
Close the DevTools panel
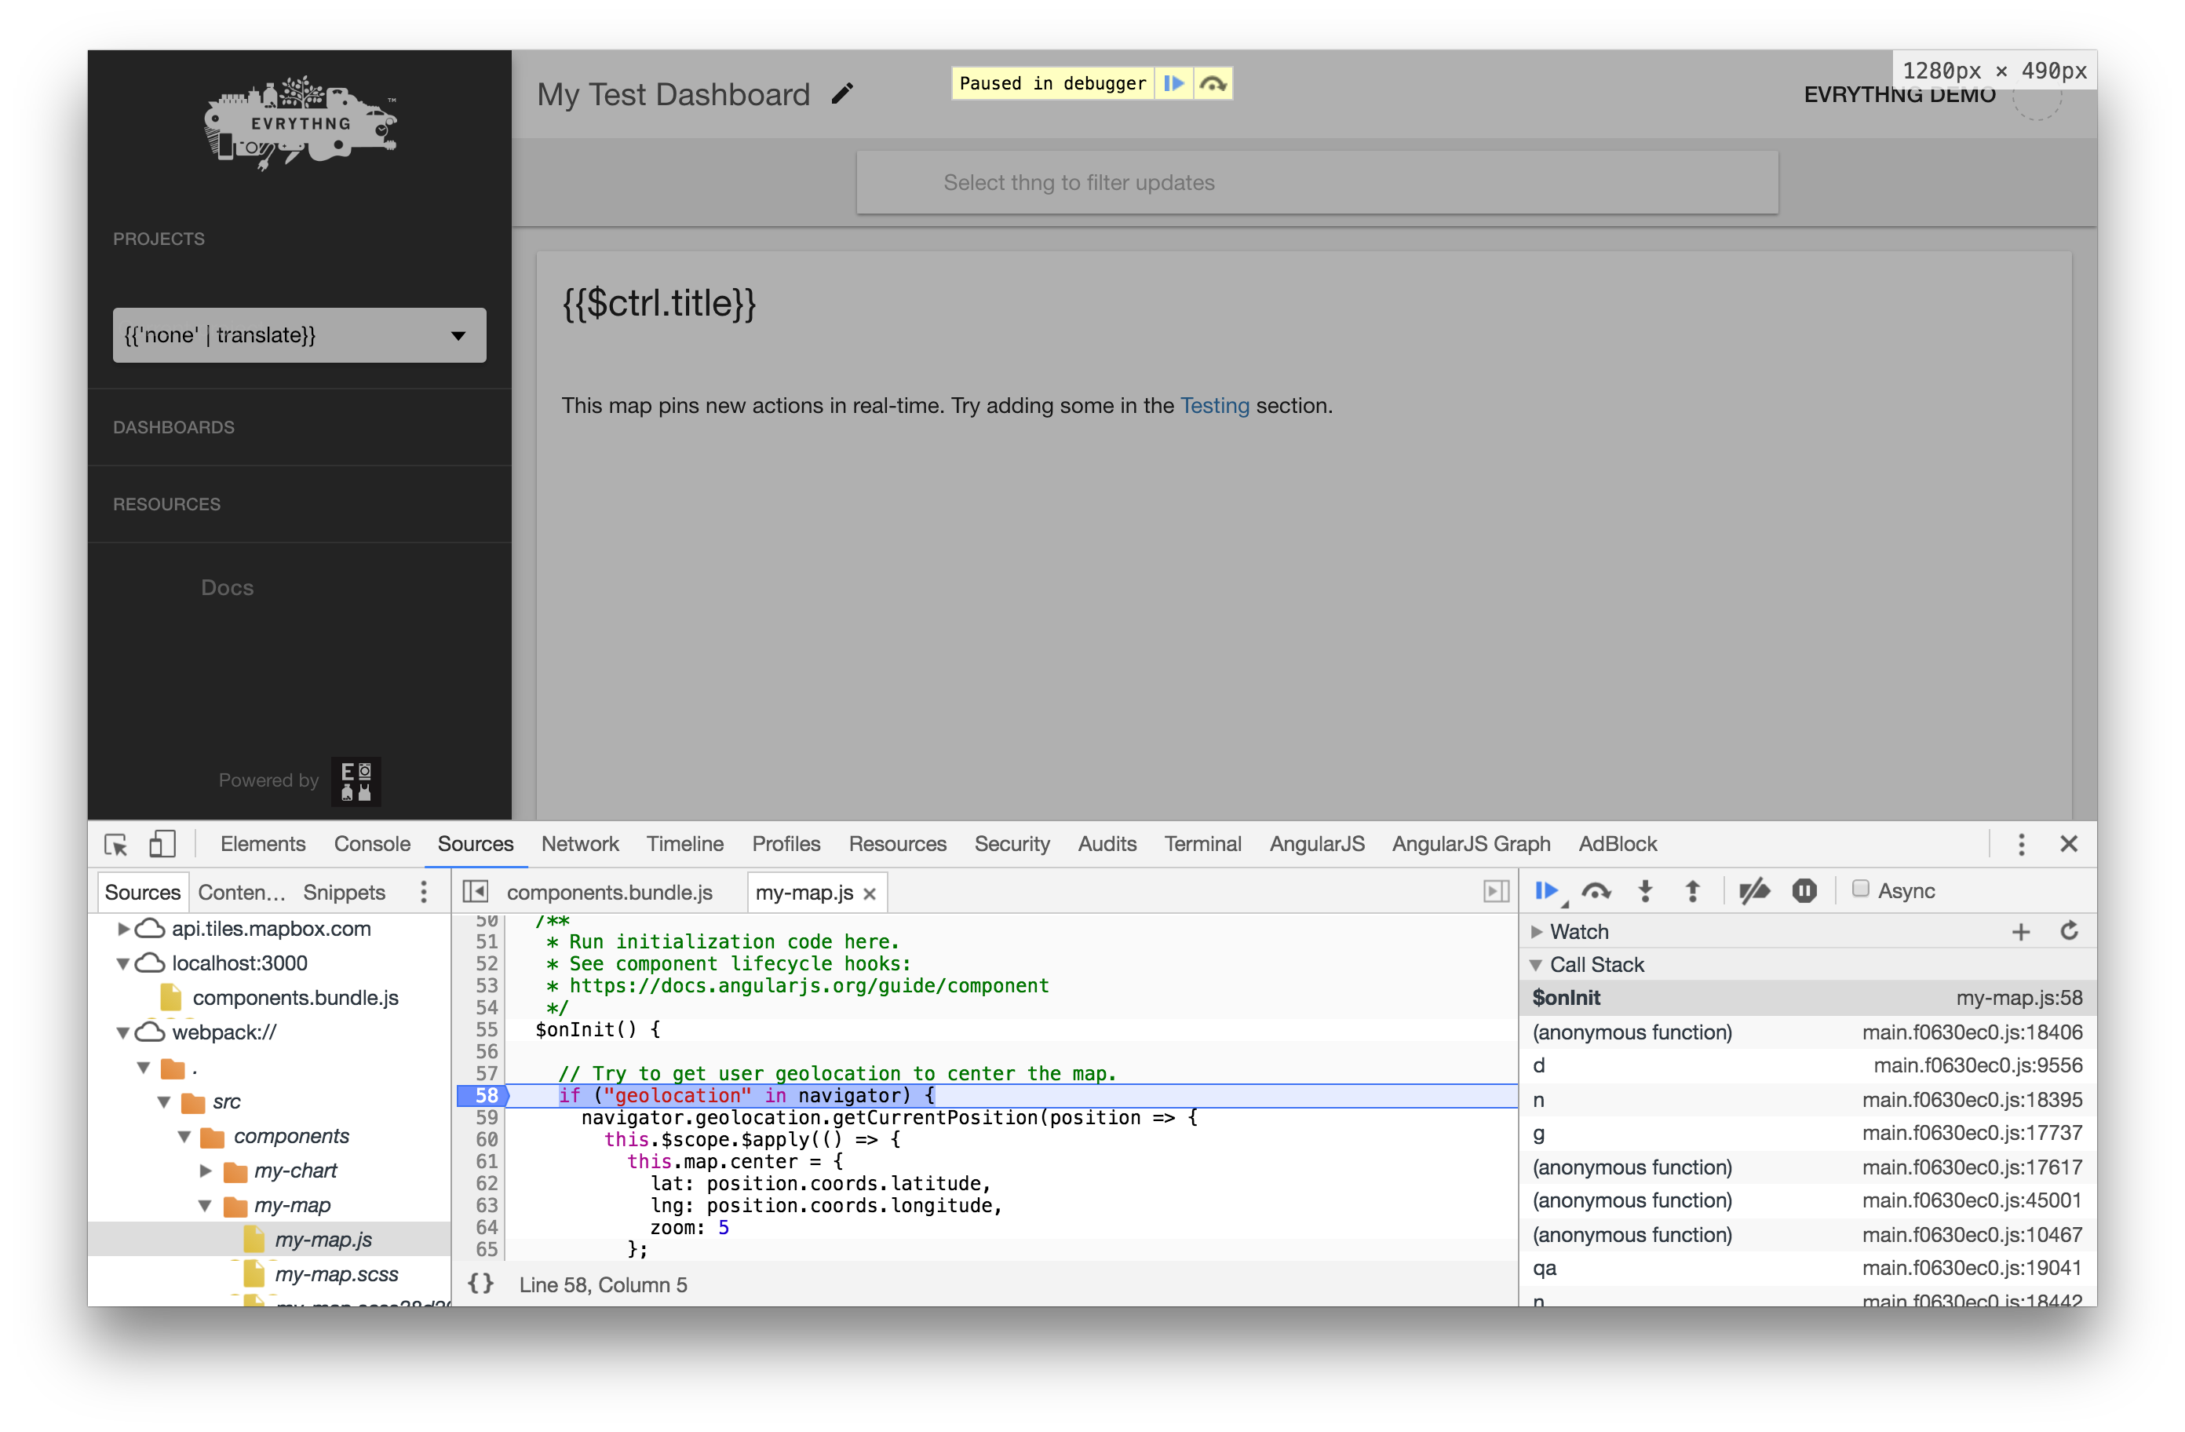pyautogui.click(x=2068, y=843)
